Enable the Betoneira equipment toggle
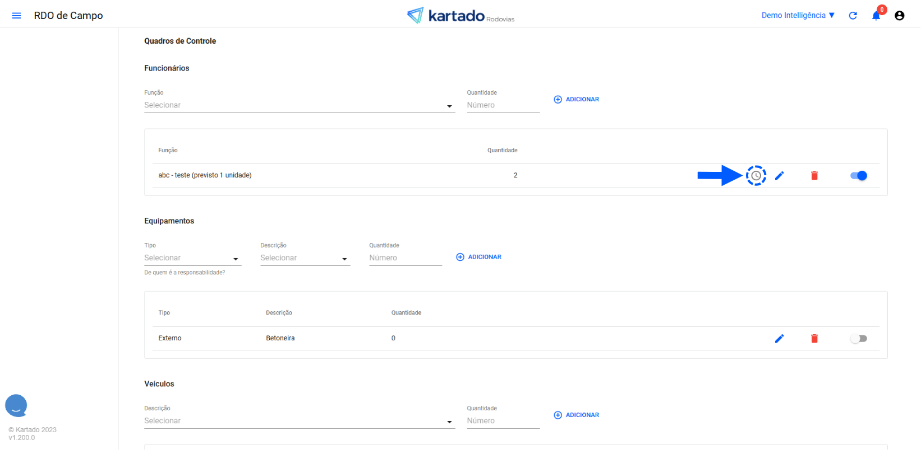Screen dimensions: 921x454 click(858, 339)
